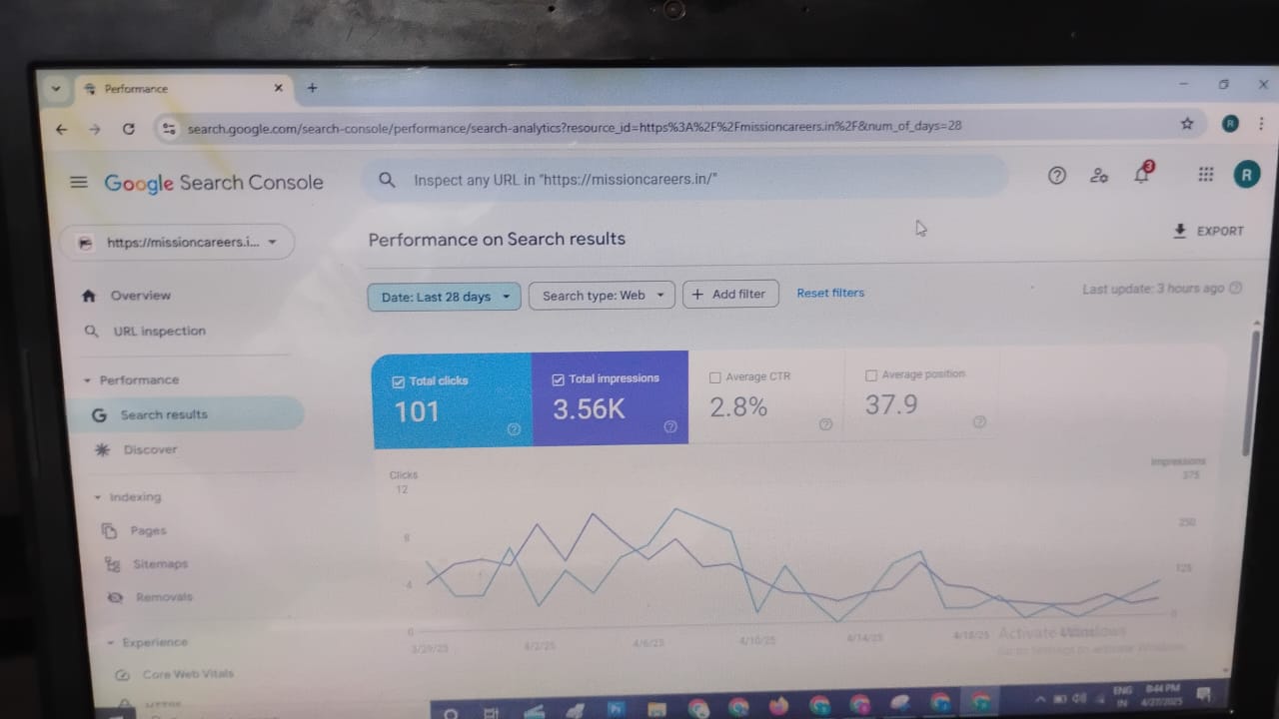Open the property selector missioncareers.in
Viewport: 1279px width, 719px height.
tap(178, 242)
